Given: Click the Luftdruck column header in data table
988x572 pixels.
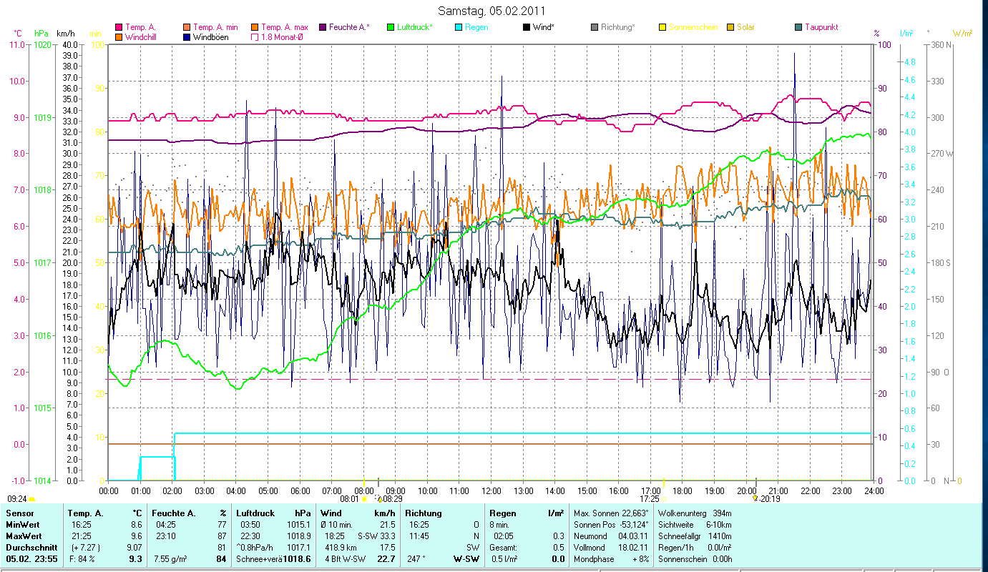Looking at the screenshot, I should (256, 513).
